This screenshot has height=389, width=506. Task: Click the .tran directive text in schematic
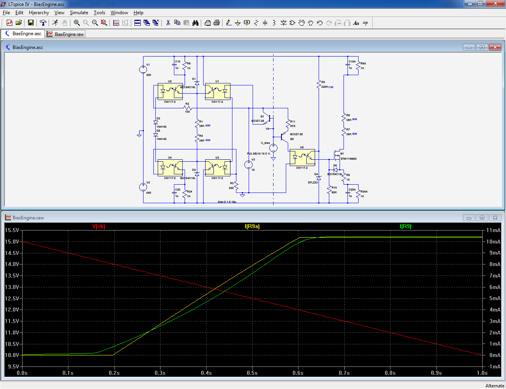227,202
